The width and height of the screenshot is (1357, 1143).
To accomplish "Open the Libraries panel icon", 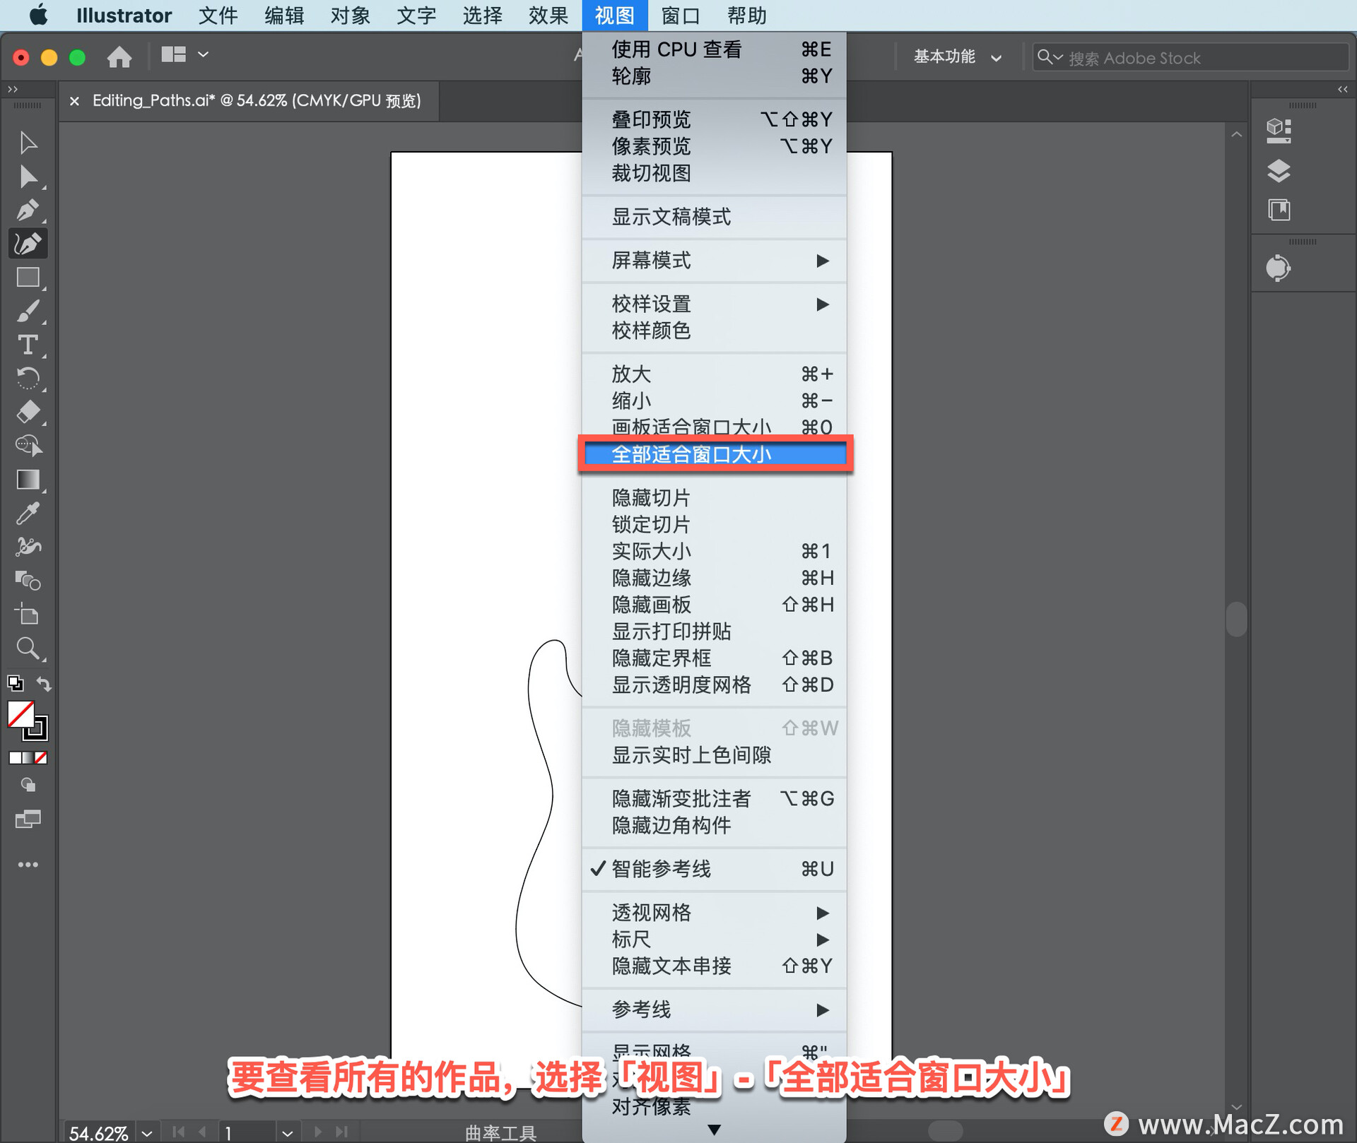I will click(x=1279, y=210).
